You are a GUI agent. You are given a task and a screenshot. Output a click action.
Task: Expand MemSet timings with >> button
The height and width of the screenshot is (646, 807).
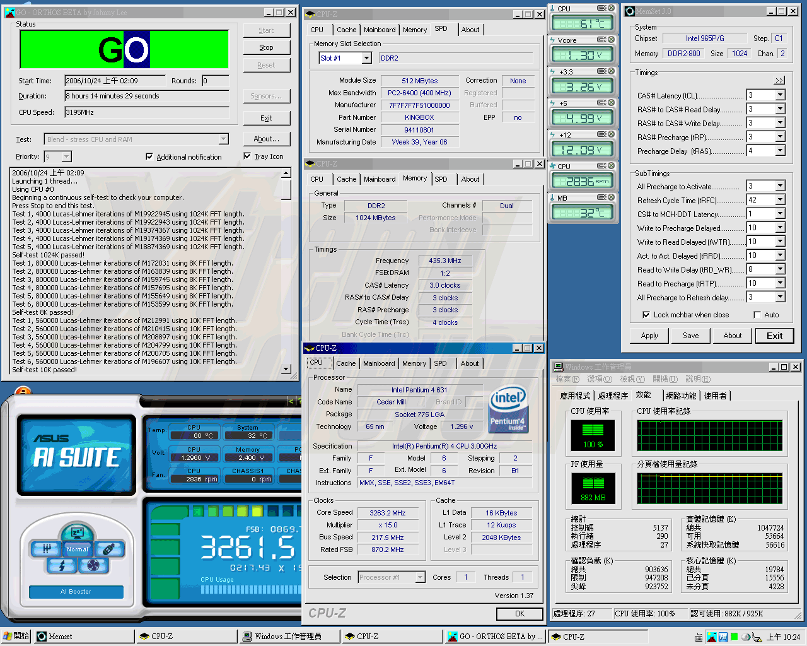(779, 80)
